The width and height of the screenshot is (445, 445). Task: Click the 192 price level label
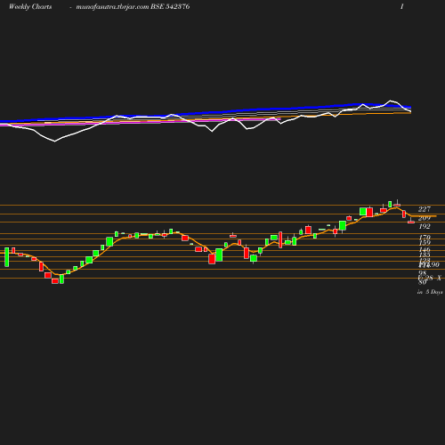(x=425, y=226)
